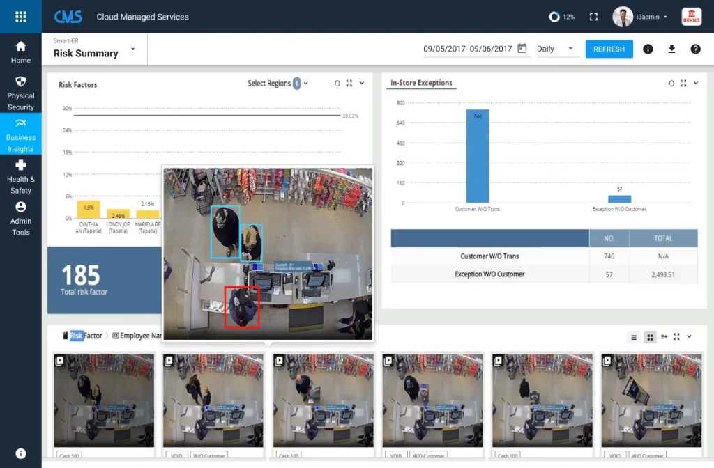The image size is (714, 468).
Task: Toggle fullscreen mode from the top bar
Action: click(x=594, y=16)
